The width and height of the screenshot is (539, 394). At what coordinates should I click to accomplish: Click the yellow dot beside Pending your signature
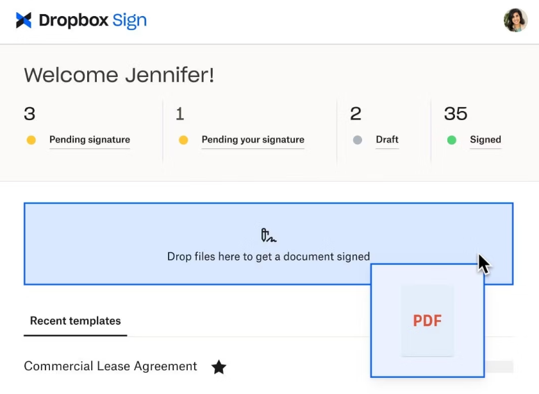point(183,140)
